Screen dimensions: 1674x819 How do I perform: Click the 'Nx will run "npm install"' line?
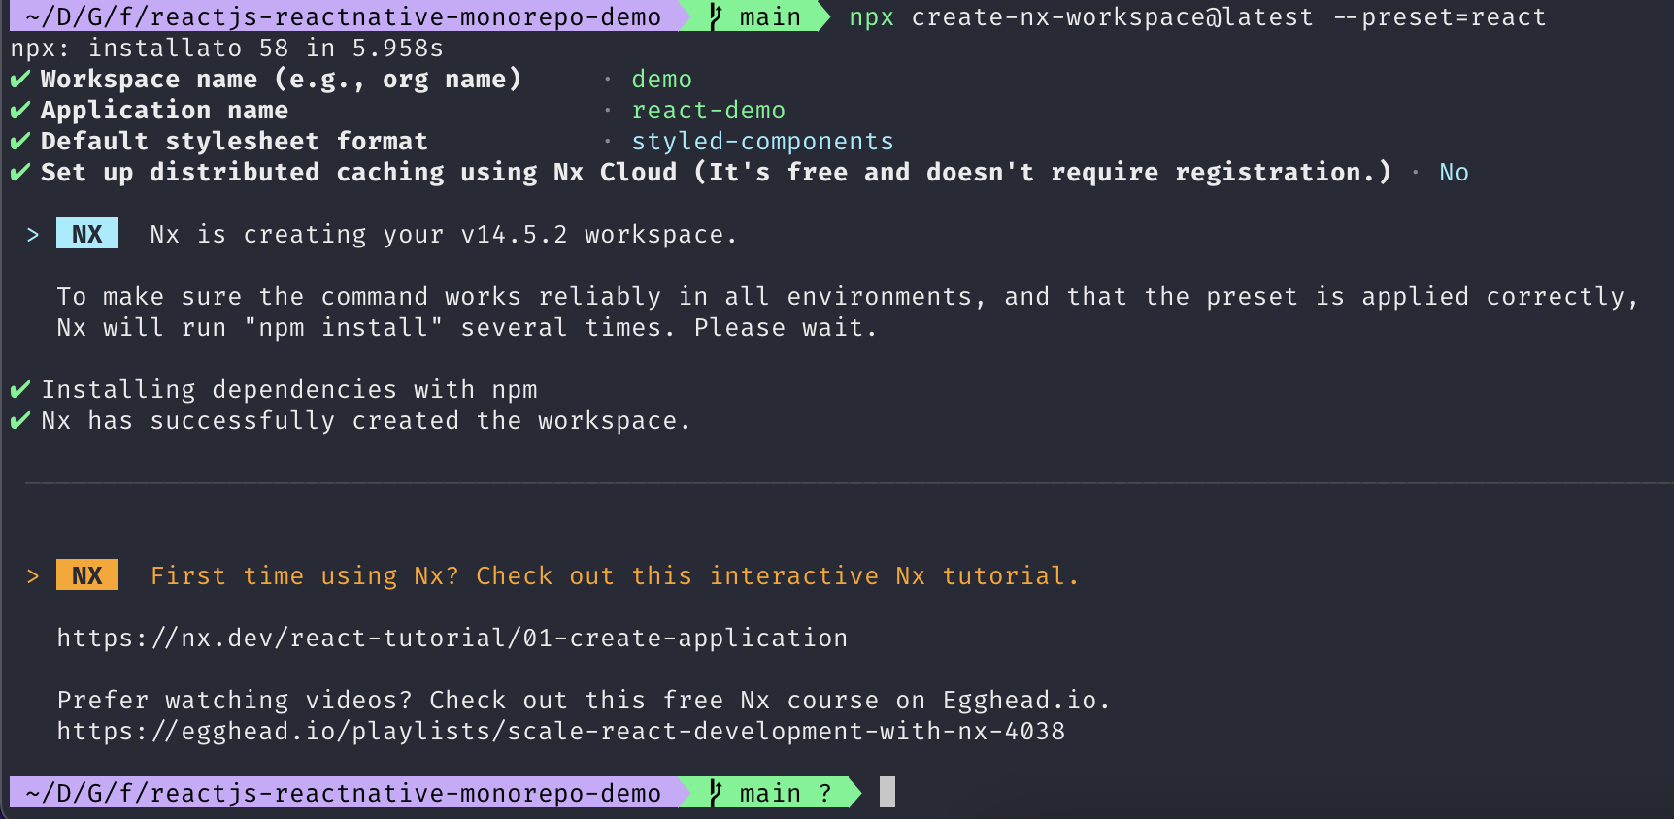(468, 327)
